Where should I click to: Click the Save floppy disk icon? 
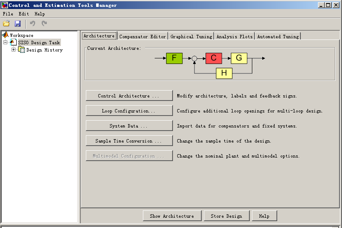[x=18, y=24]
